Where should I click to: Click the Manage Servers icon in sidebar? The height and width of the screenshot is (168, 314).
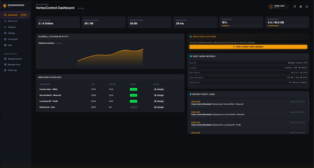coord(5,59)
